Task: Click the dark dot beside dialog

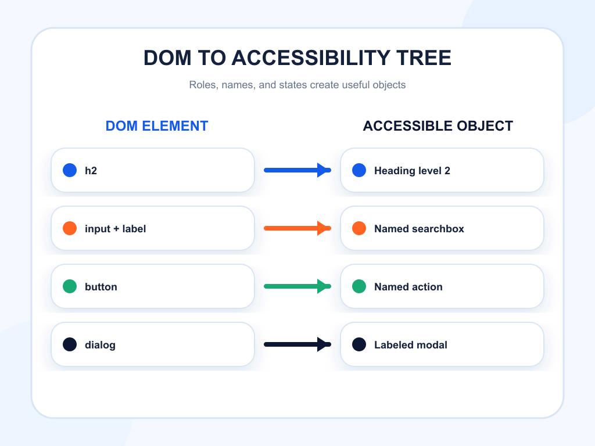Action: click(x=70, y=344)
